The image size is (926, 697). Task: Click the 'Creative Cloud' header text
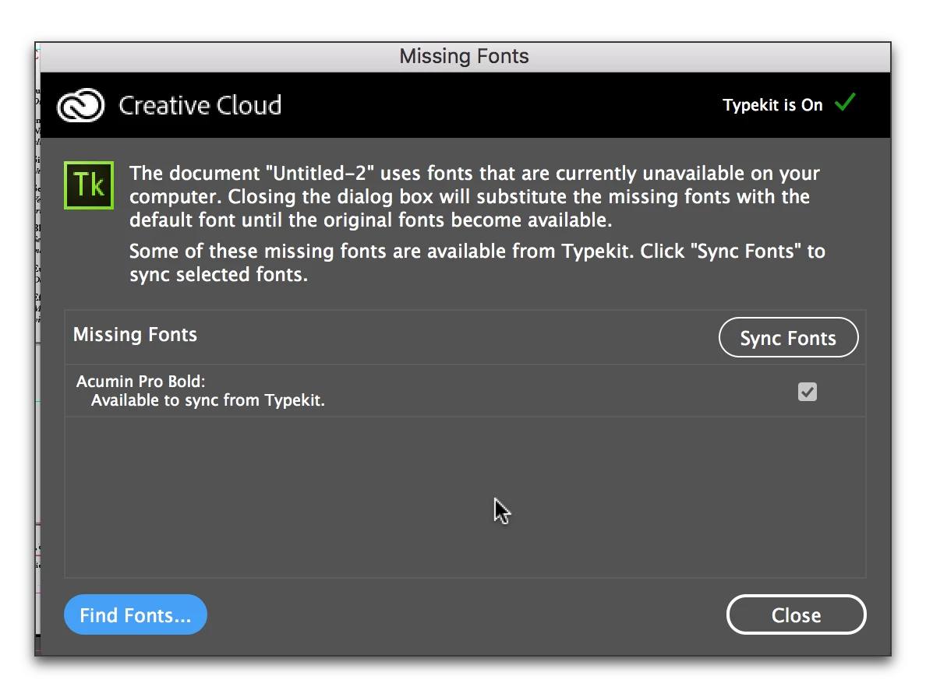coord(200,106)
